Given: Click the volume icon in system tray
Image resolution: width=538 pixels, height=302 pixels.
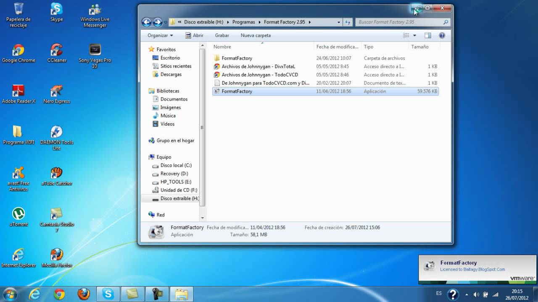Looking at the screenshot, I should [476, 294].
